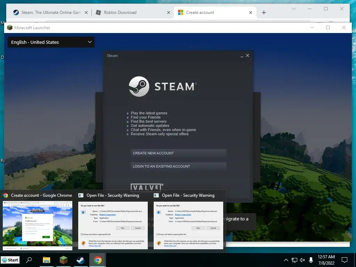Minimize the Minecraft Launcher window

(312, 27)
